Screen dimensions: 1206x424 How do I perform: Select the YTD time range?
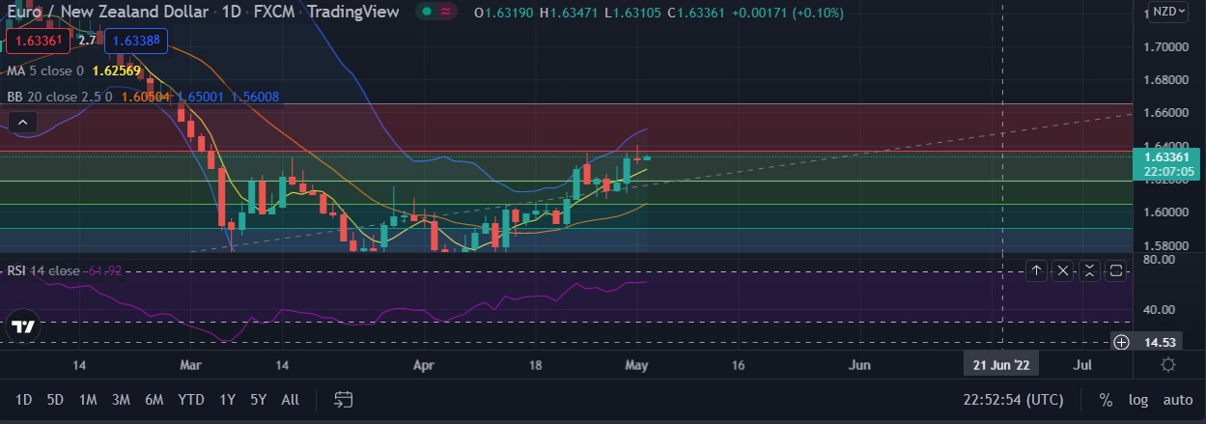[x=191, y=400]
